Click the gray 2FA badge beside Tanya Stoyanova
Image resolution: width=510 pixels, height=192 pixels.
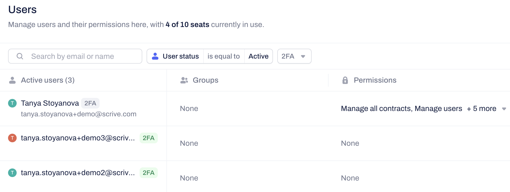pos(90,103)
